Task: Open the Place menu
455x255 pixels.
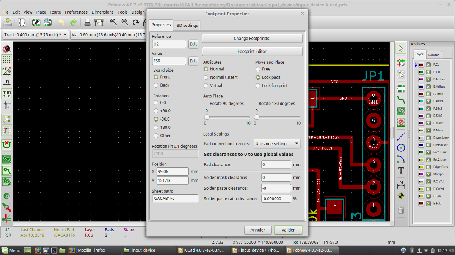Action: point(41,12)
